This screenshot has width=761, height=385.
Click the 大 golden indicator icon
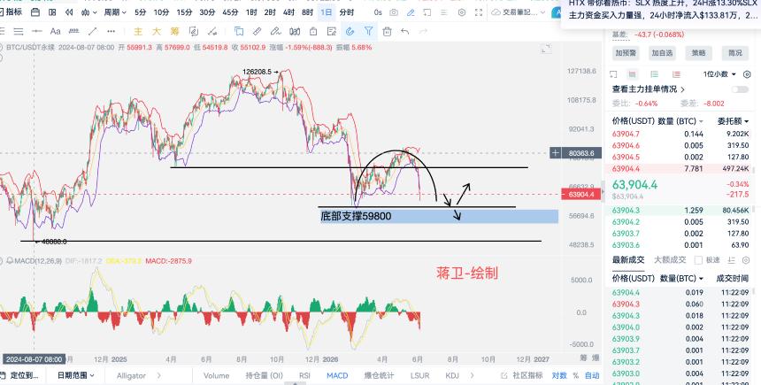point(157,32)
